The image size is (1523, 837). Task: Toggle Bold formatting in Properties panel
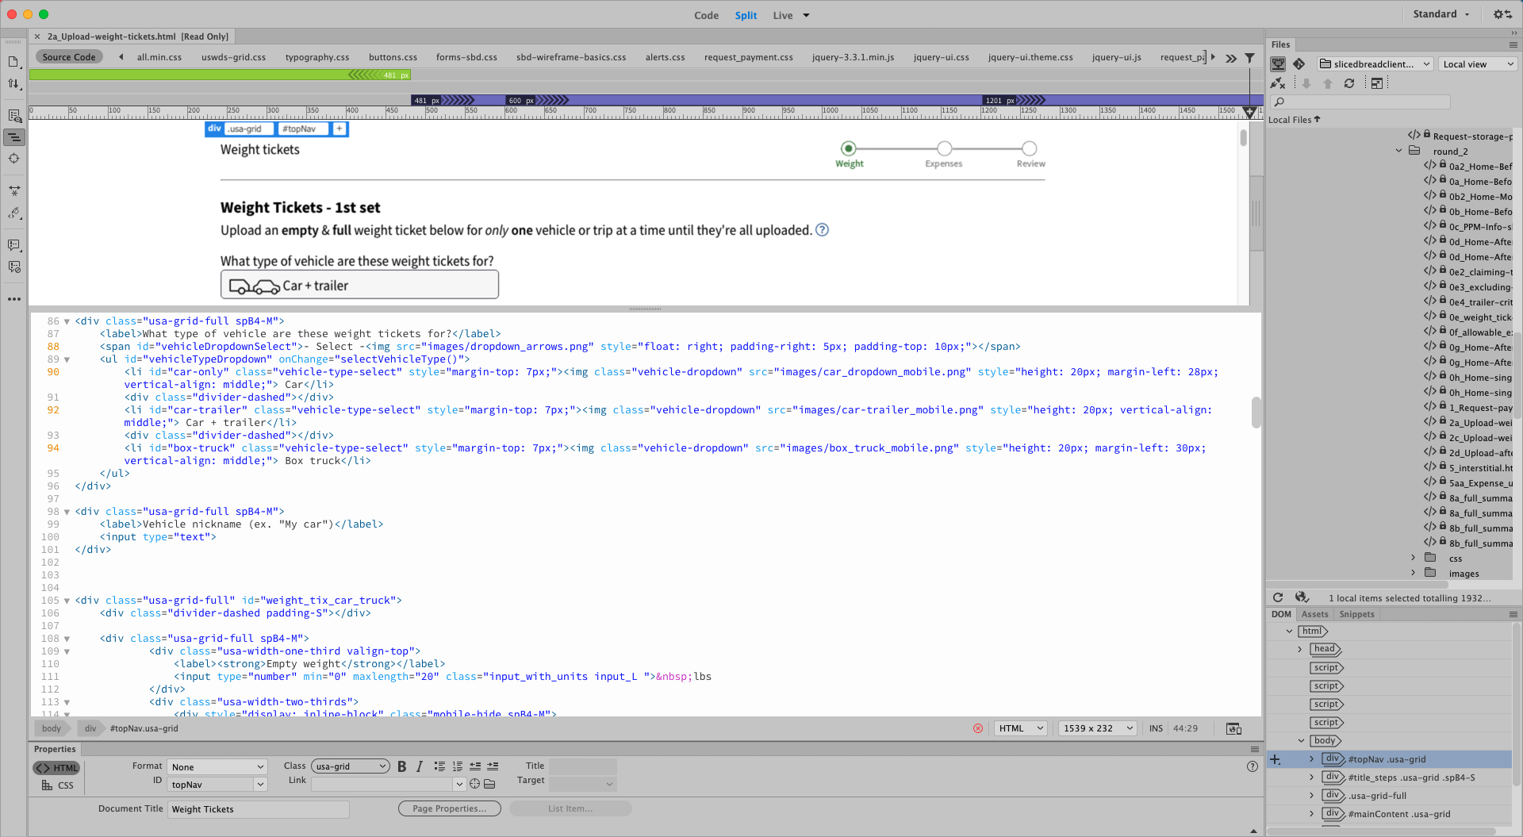click(x=401, y=766)
